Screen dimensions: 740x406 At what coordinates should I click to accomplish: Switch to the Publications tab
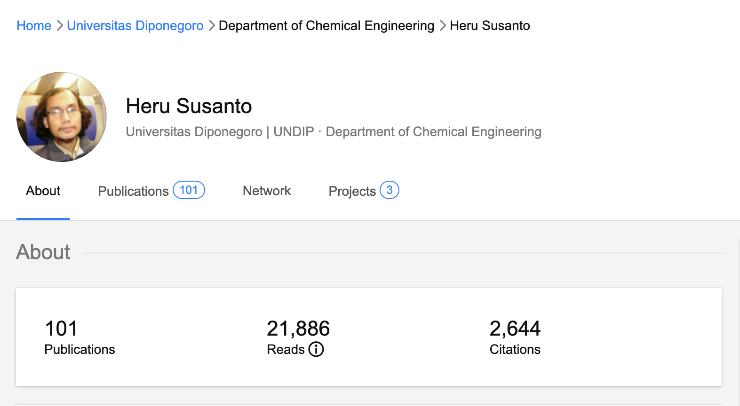point(133,191)
